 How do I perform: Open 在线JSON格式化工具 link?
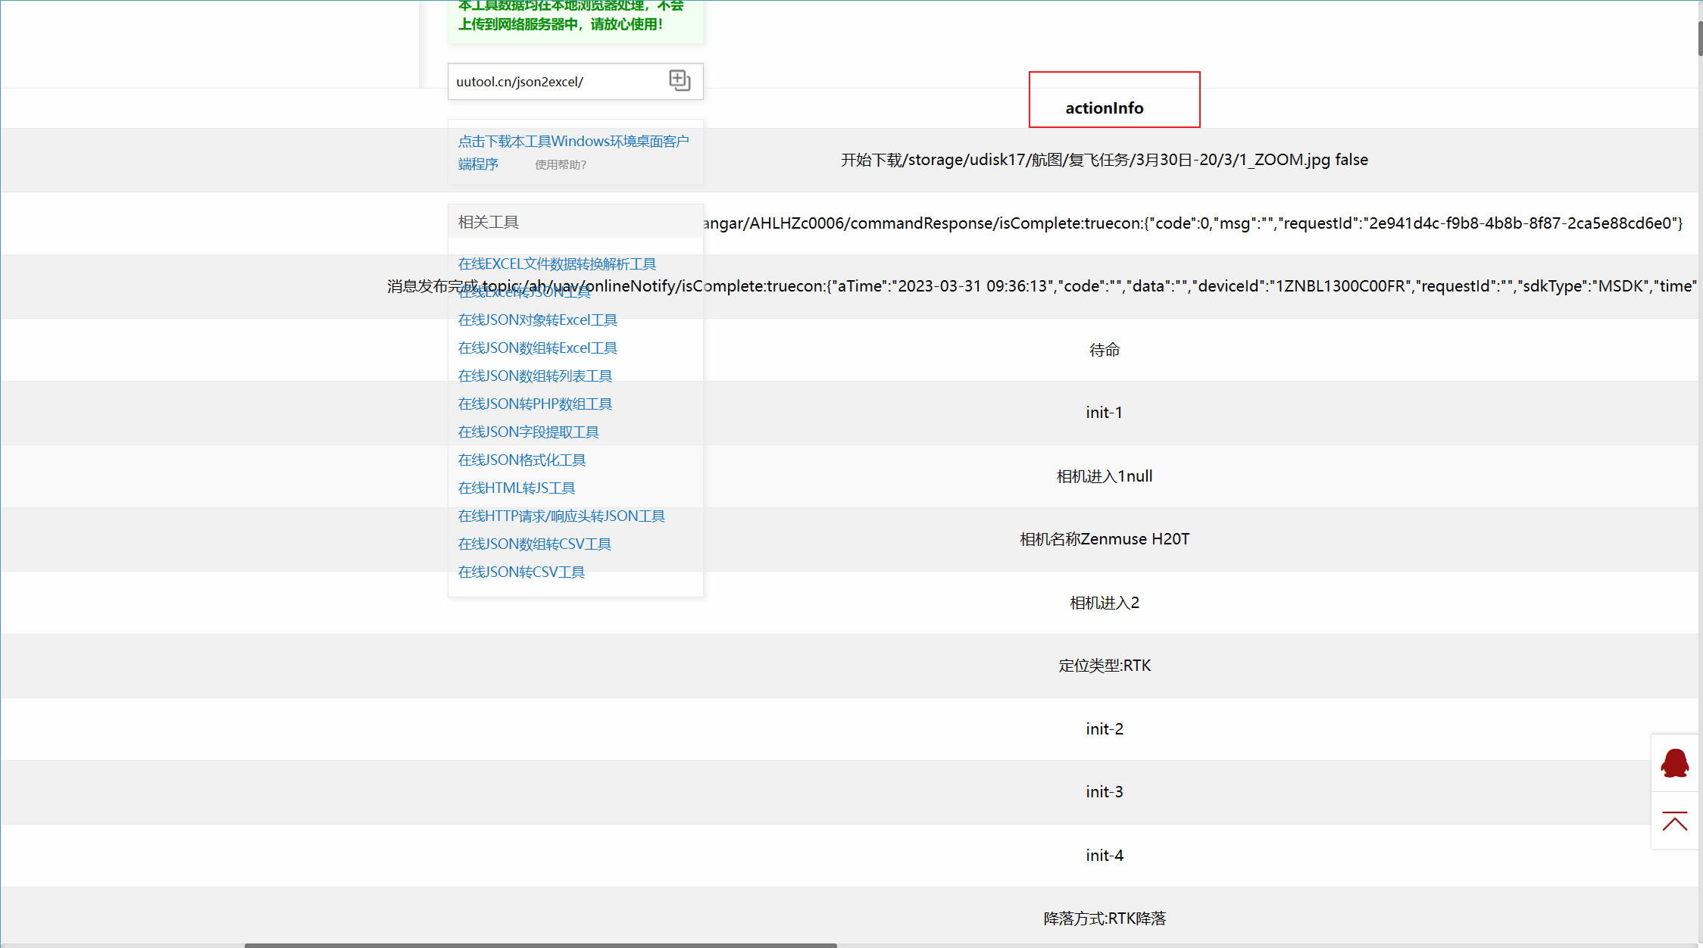(x=521, y=460)
